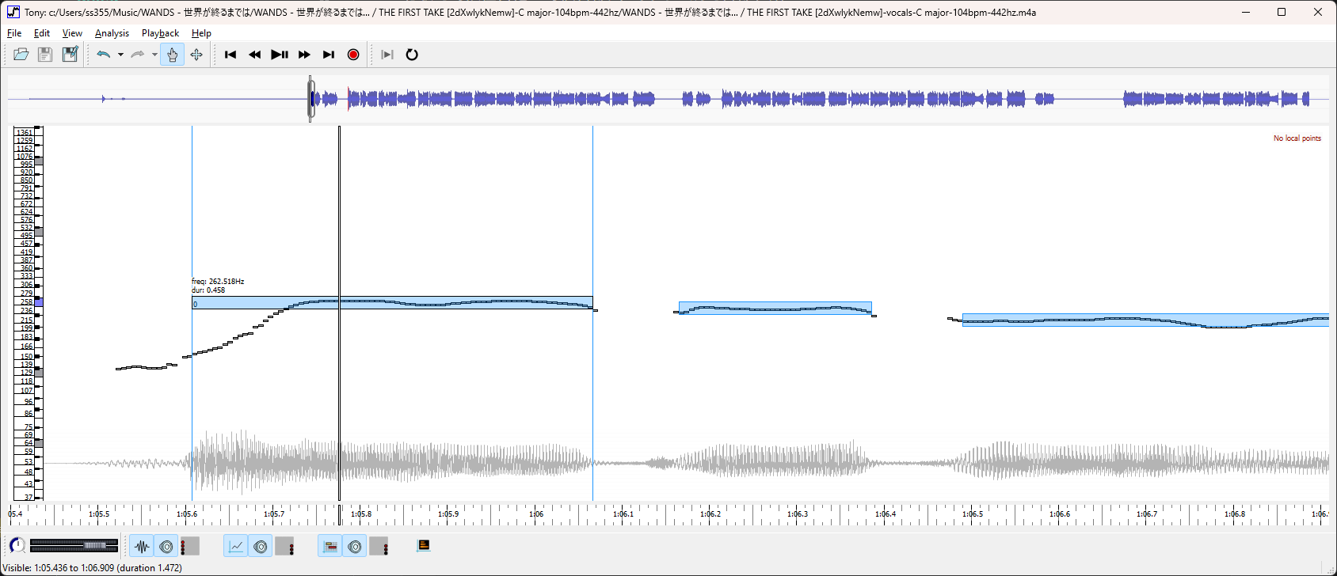This screenshot has width=1337, height=576.
Task: Select the Edit cross-arrows tool
Action: pyautogui.click(x=196, y=55)
